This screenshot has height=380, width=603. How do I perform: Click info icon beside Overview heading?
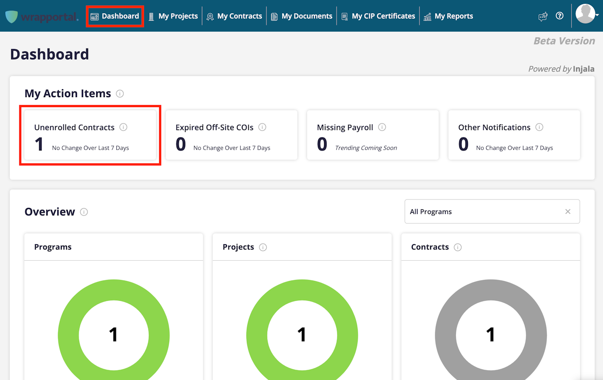tap(84, 212)
